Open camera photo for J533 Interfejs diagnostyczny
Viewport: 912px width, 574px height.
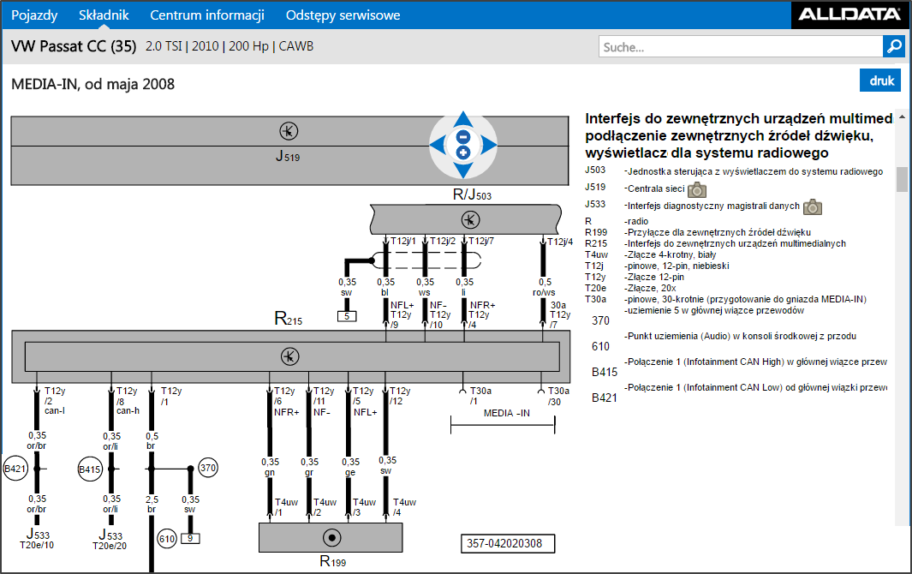point(813,206)
